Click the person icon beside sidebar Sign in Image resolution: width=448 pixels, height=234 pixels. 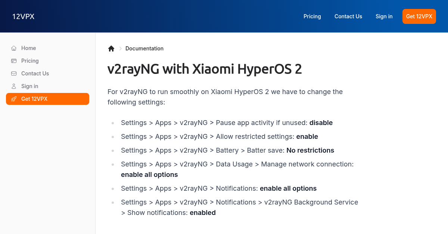pyautogui.click(x=13, y=86)
